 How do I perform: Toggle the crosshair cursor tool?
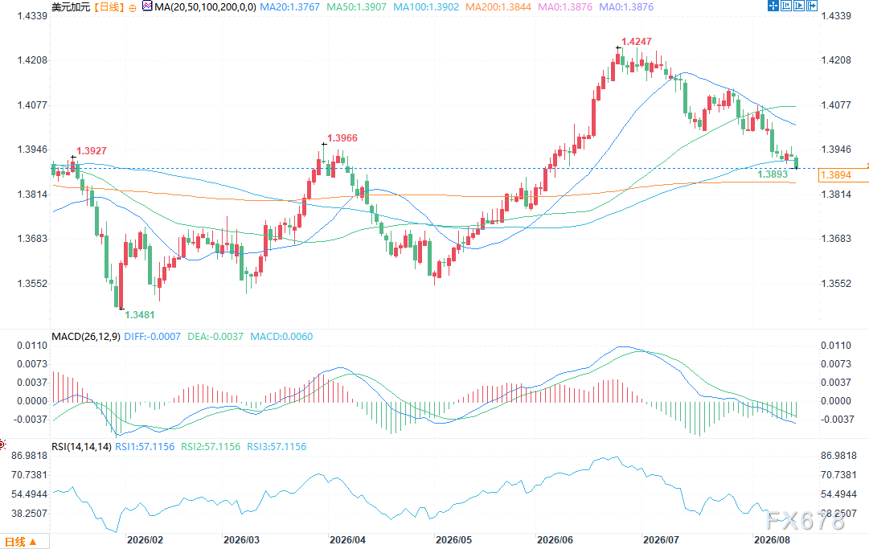click(773, 6)
